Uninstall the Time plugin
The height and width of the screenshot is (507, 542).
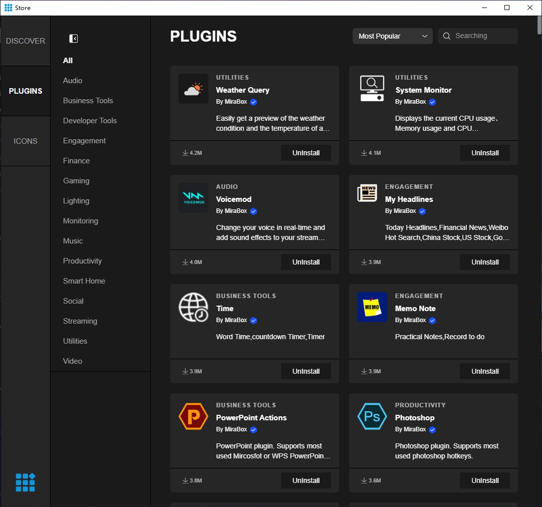click(306, 371)
